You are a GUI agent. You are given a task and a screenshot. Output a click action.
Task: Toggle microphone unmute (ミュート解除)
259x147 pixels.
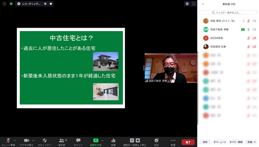8,142
